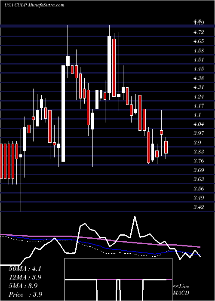Click the 4.17 price axis label

[x=199, y=106]
